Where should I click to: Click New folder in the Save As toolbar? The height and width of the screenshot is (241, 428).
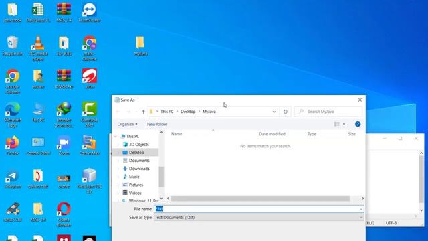(x=157, y=124)
